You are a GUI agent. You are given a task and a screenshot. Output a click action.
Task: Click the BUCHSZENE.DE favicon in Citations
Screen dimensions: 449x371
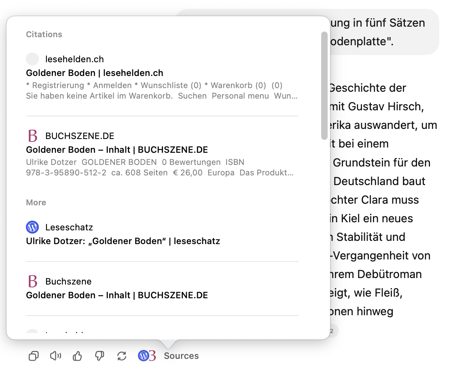click(x=32, y=136)
